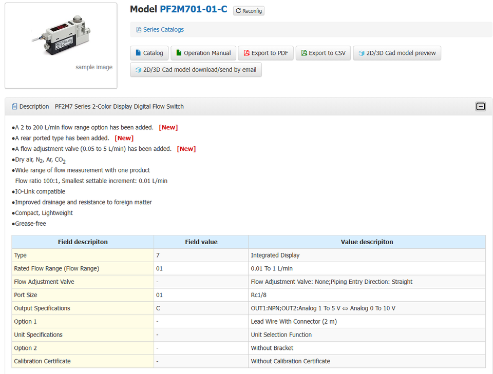Screen dimensions: 493x374
Task: Export the product data to PDF
Action: pos(265,53)
